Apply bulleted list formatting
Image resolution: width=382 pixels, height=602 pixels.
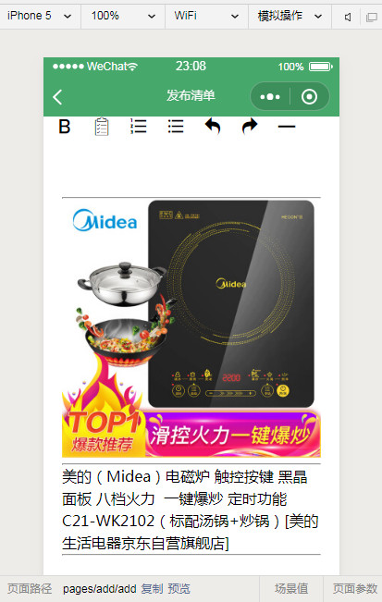click(x=176, y=127)
